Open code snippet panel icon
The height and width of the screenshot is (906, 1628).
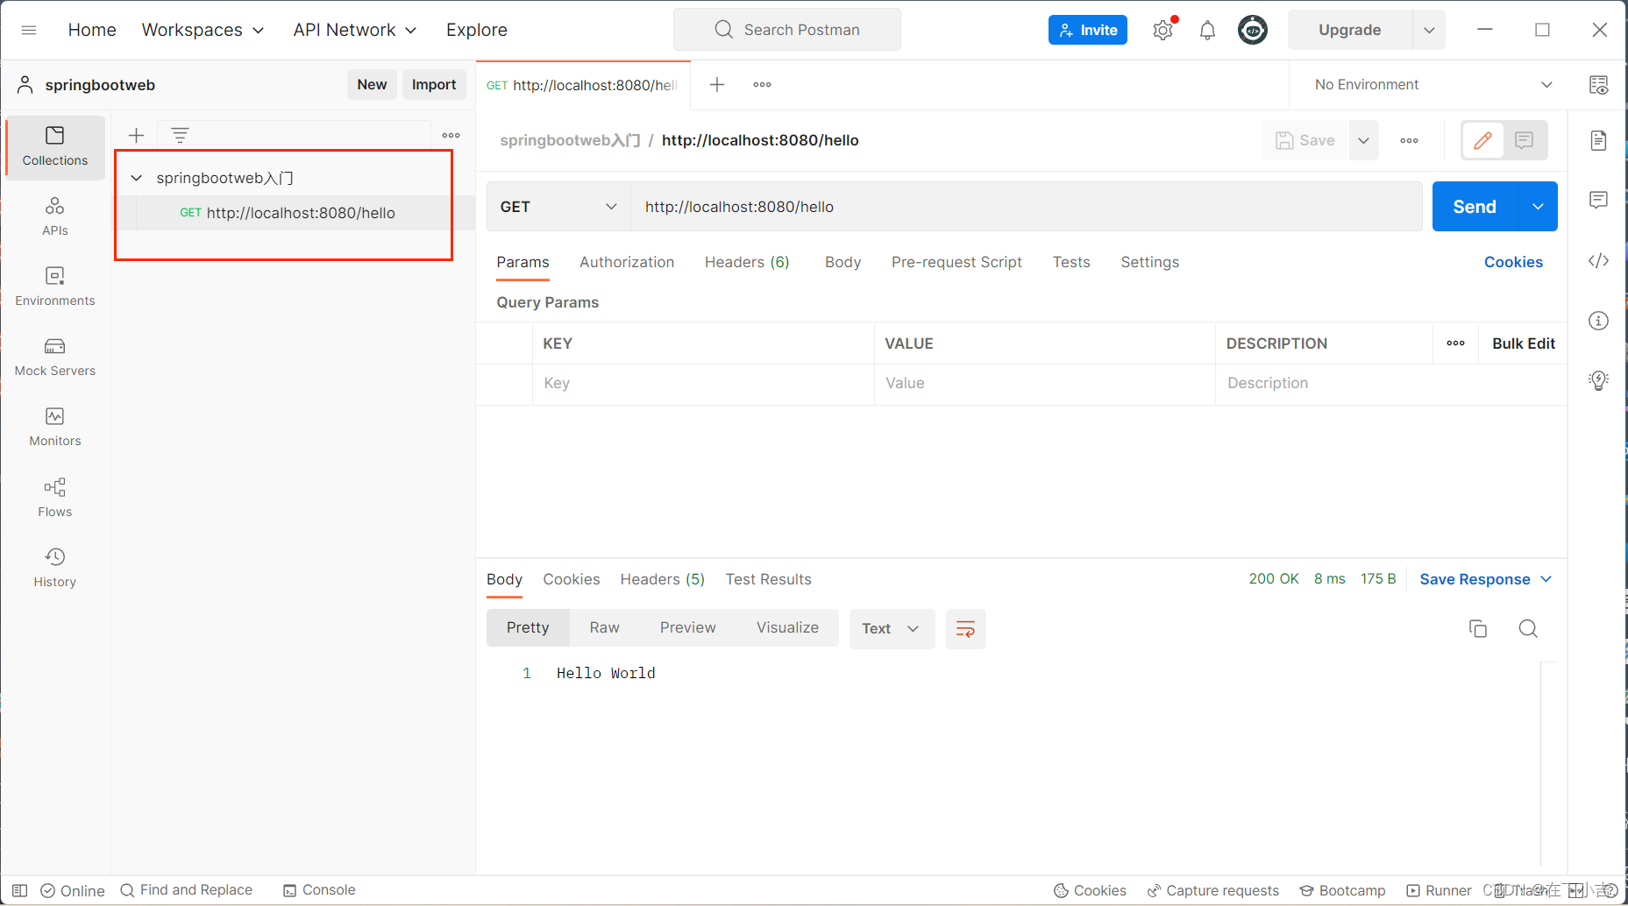click(1598, 261)
